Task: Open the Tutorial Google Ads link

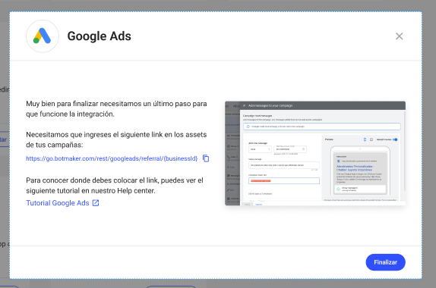Action: [58, 203]
